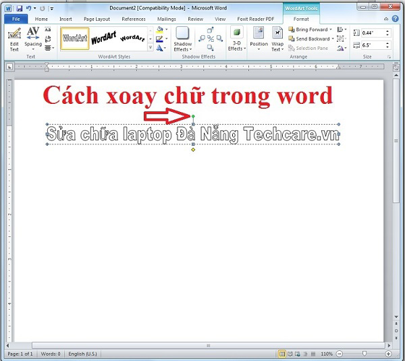This screenshot has width=405, height=361.
Task: Open the Align objects dropdown
Action: tap(342, 30)
